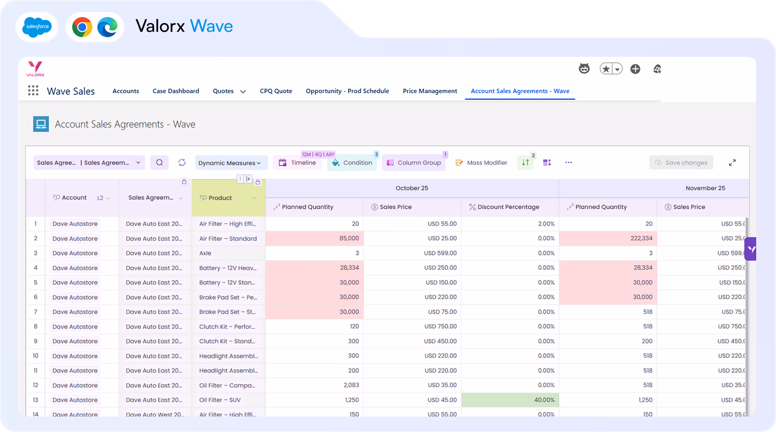Open the search in the grid toolbar

[159, 163]
